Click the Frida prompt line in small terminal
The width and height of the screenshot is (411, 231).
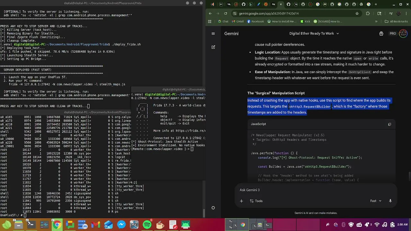click(162, 149)
